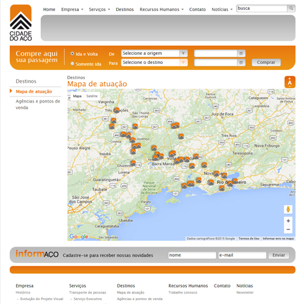
Task: Open Agências e pontos de venda sidebar link
Action: pos(38,104)
